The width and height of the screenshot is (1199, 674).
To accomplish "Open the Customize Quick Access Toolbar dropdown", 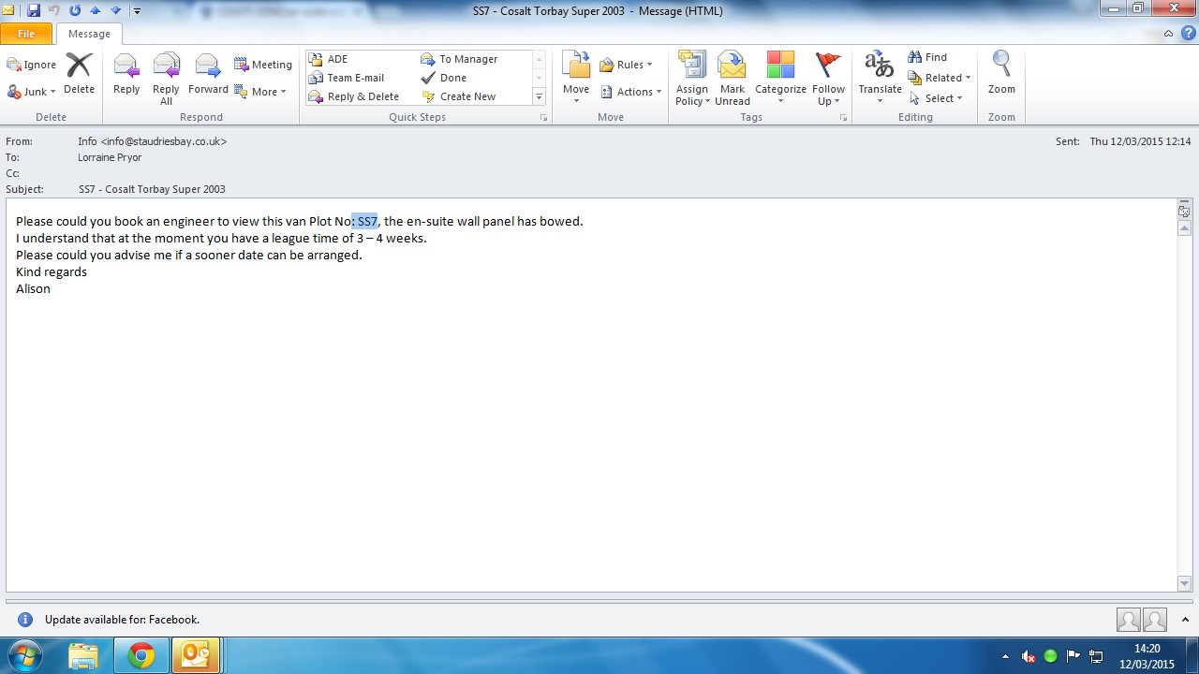I will [137, 11].
